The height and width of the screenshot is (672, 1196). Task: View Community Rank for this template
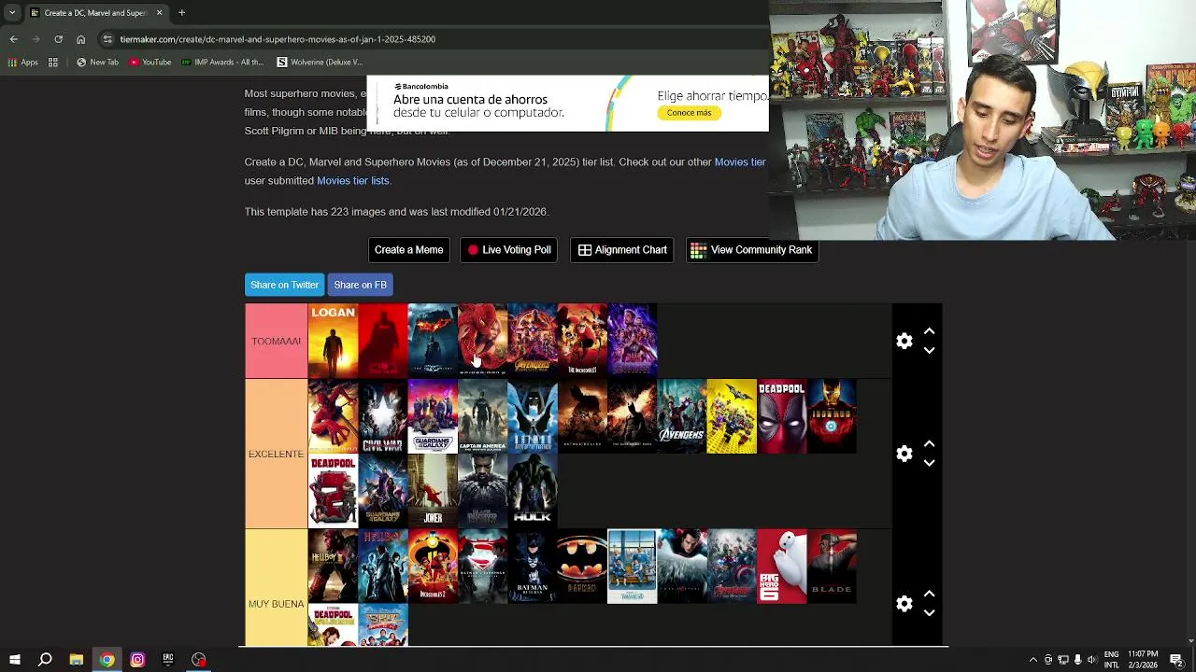752,250
